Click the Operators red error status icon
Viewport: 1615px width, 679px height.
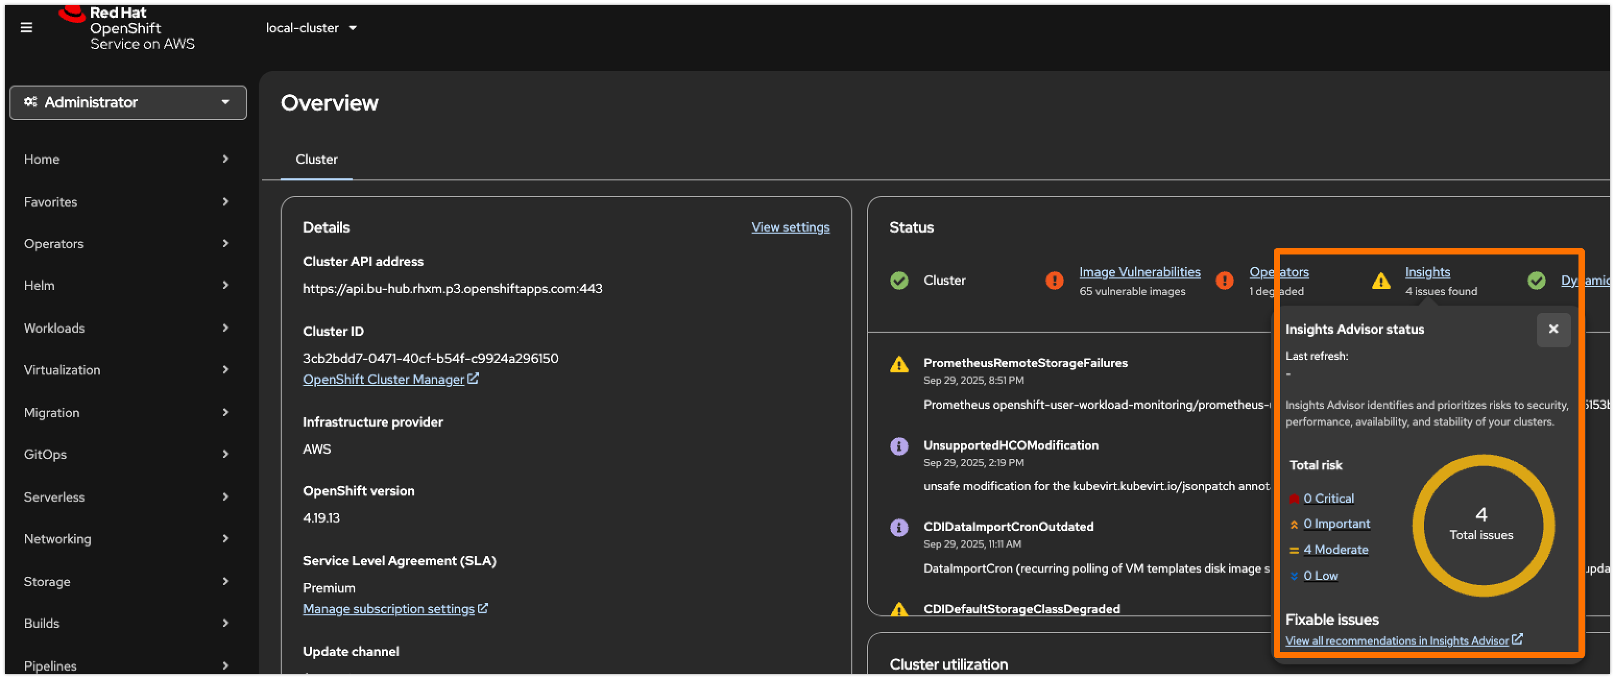(1224, 281)
